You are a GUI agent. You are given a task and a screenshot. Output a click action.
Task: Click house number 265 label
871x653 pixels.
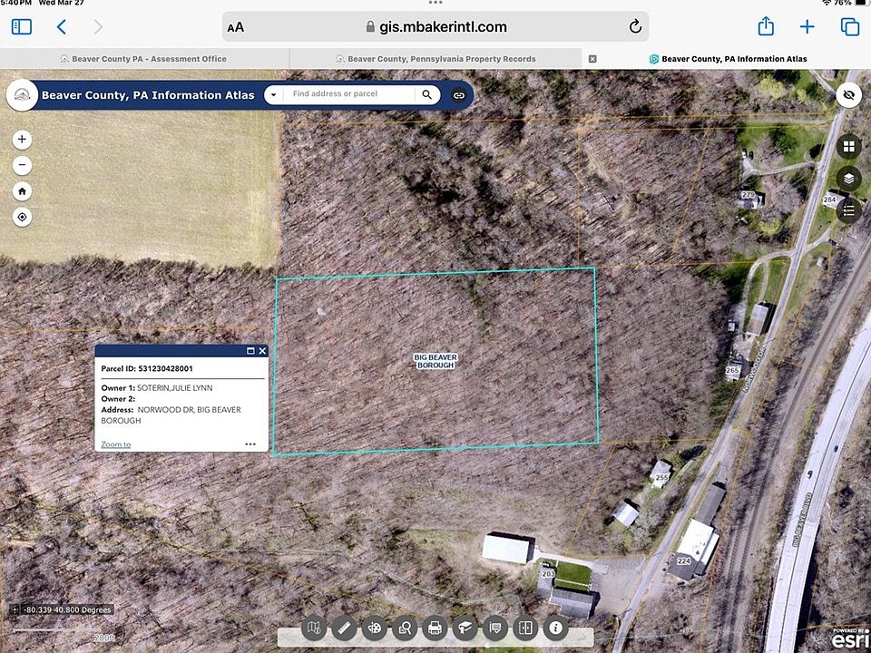coord(733,370)
